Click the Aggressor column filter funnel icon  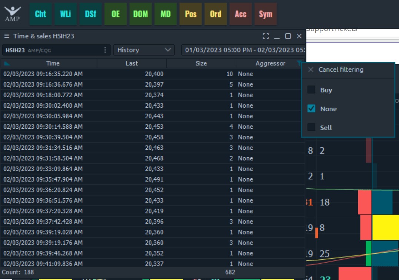pos(299,63)
